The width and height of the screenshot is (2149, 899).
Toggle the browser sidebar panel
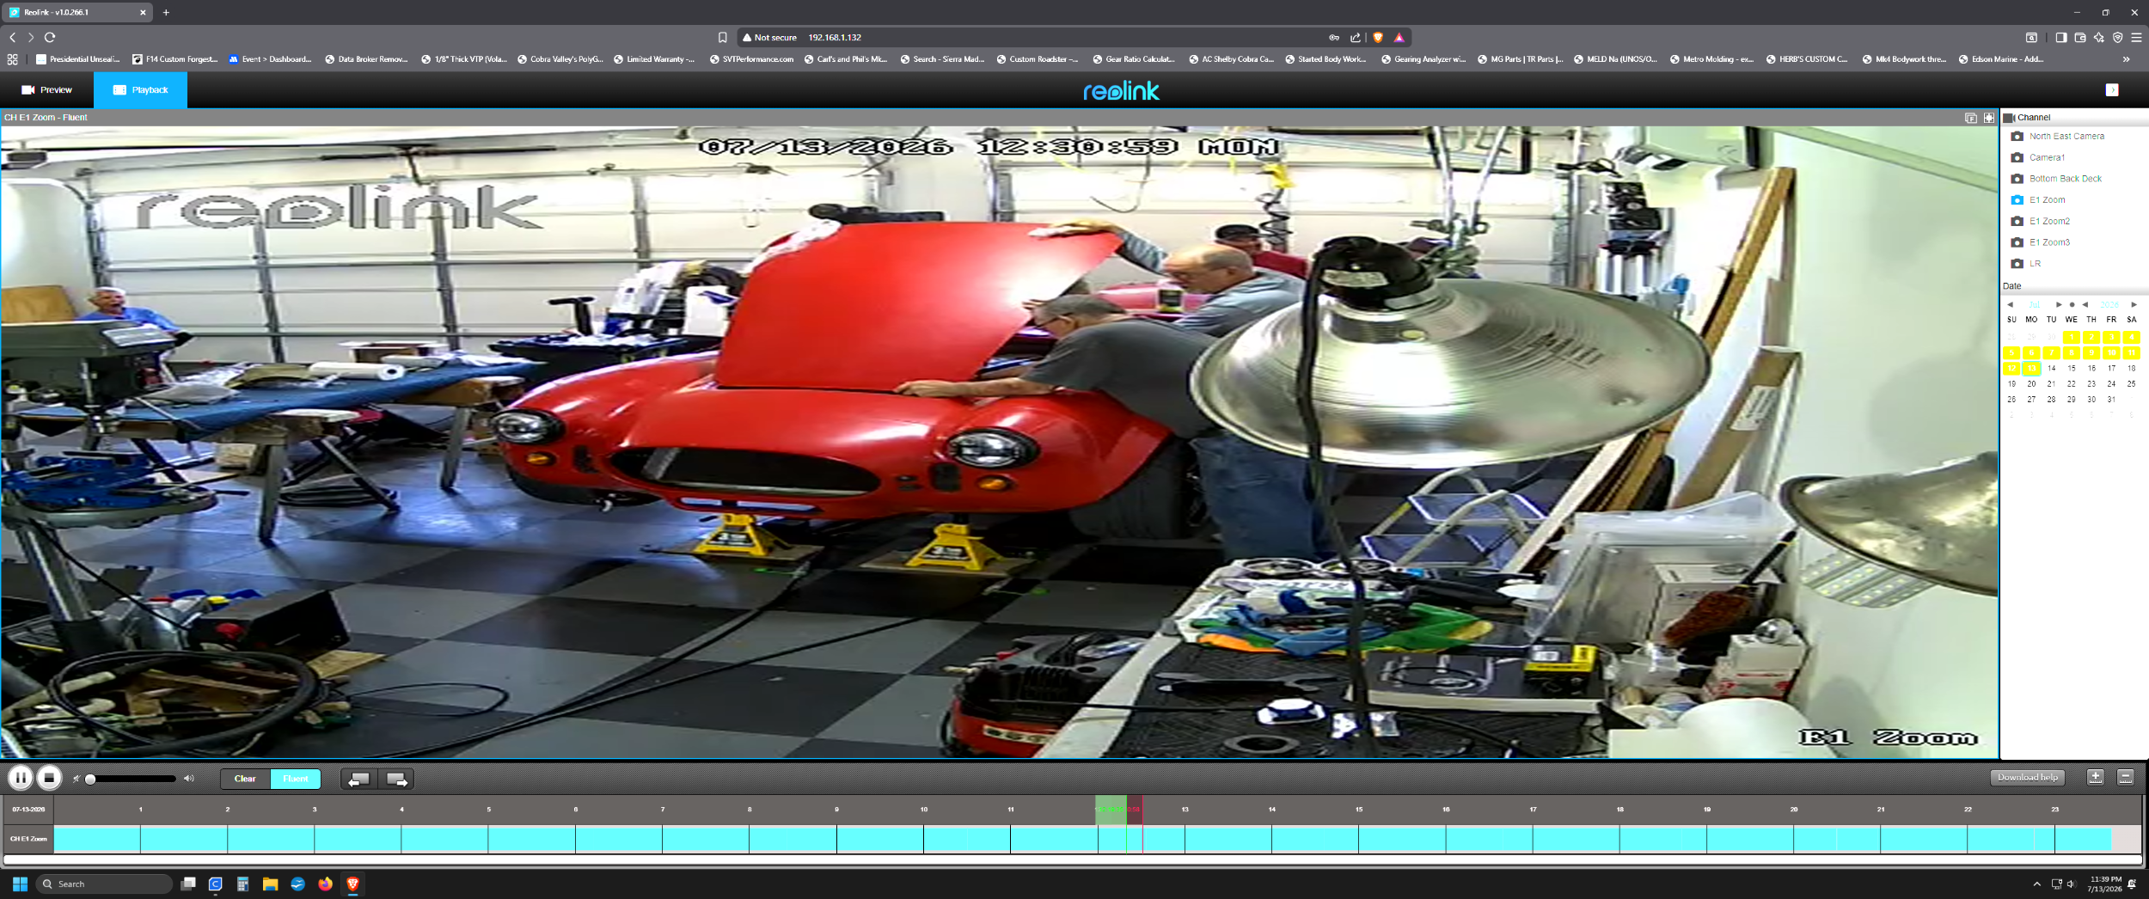[2061, 37]
